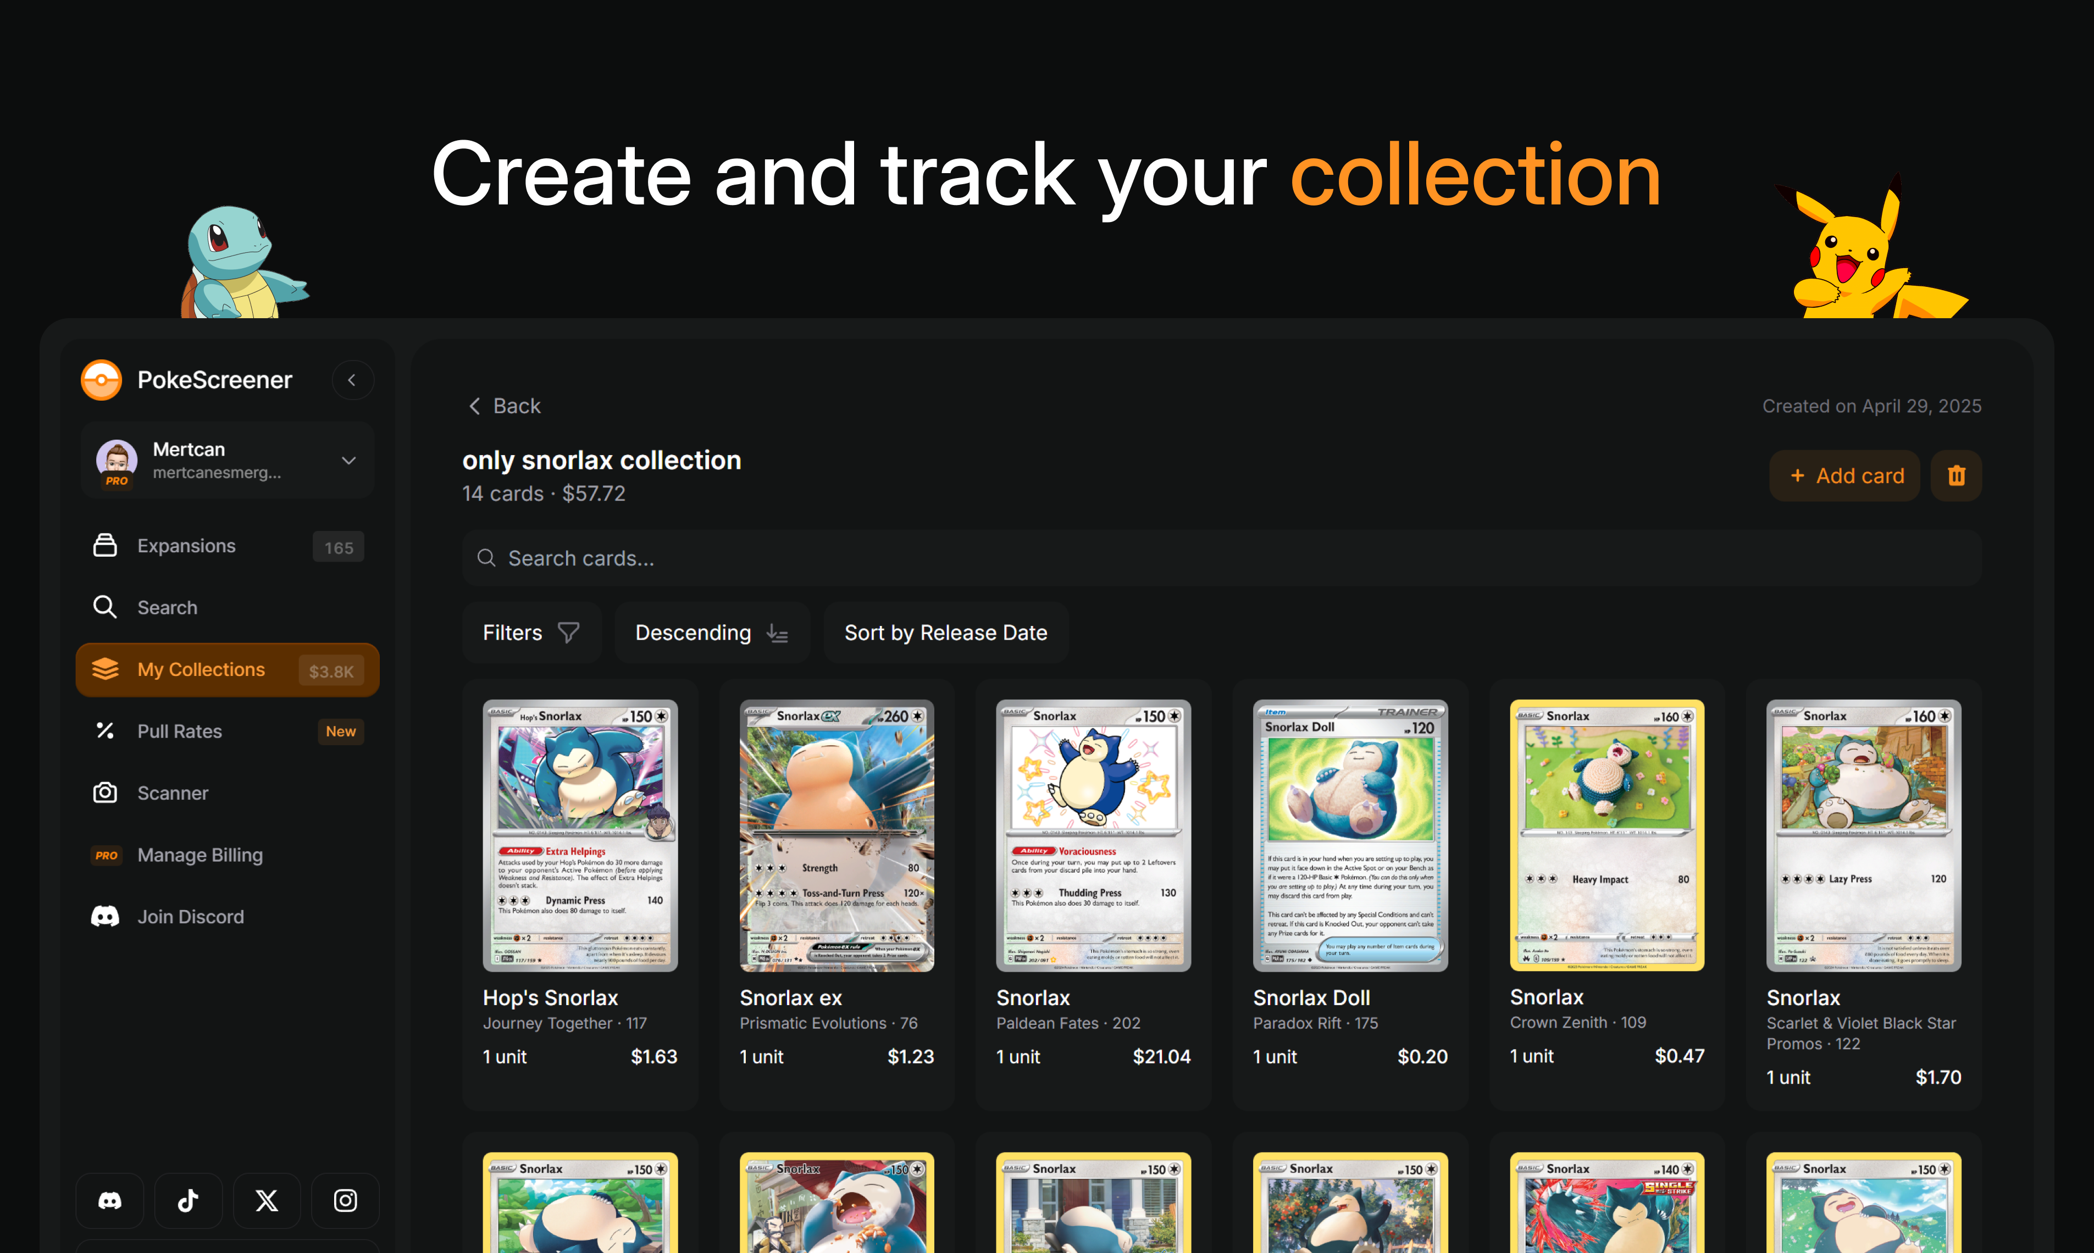
Task: Open the Black Star Promos Snorlax card image
Action: pos(1864,835)
